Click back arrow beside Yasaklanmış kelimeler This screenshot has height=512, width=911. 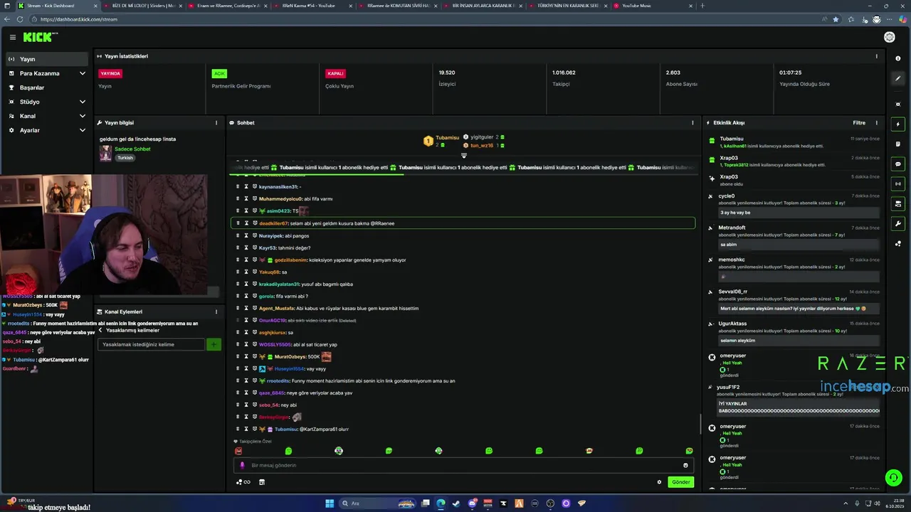(x=100, y=330)
